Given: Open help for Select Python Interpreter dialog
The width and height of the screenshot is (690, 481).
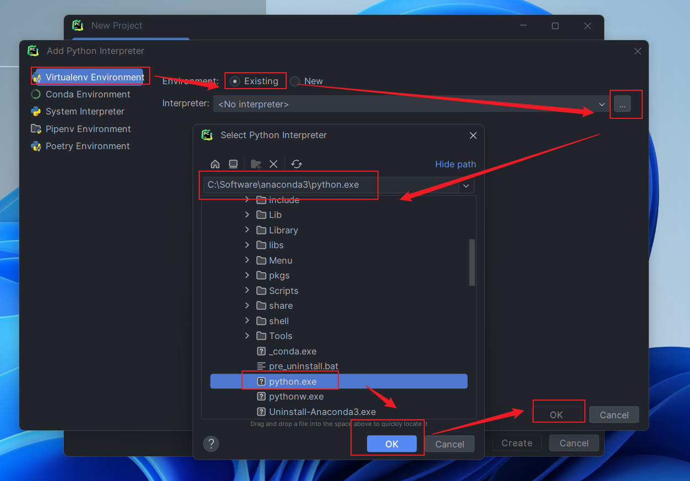Looking at the screenshot, I should [211, 444].
